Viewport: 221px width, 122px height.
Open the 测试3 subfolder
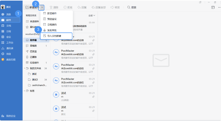click(35, 80)
